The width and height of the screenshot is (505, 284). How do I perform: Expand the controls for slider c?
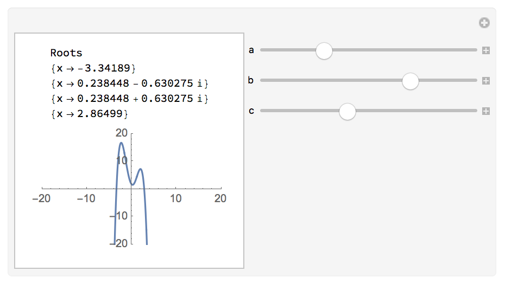pos(486,111)
